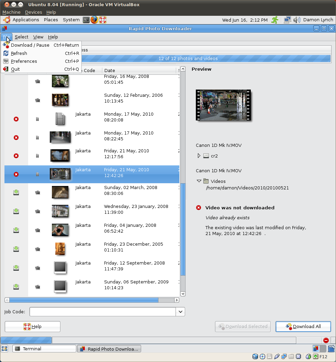The width and height of the screenshot is (336, 362).
Task: Click the device icon for 23 December 2005 row
Action: point(37,249)
